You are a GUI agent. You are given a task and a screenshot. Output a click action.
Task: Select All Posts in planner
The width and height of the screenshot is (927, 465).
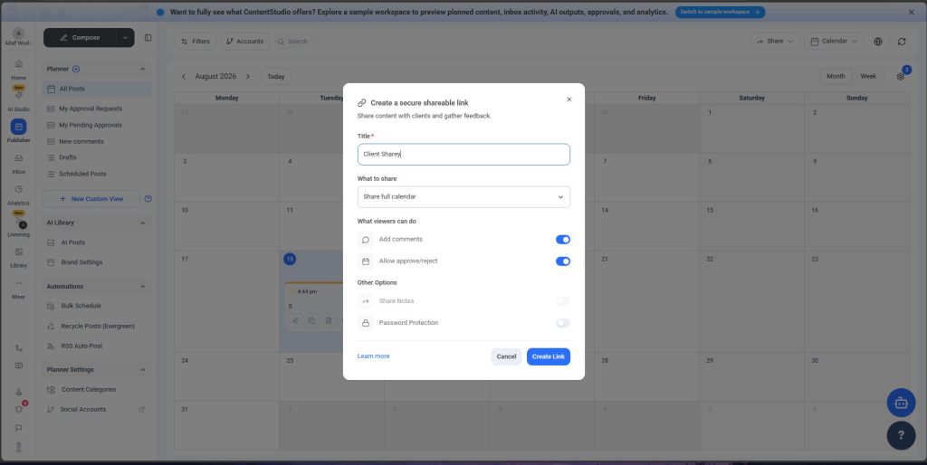[x=97, y=90]
